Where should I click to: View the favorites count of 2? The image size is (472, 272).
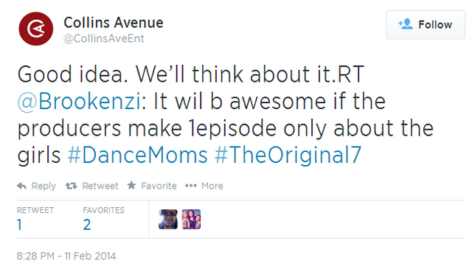coord(87,225)
